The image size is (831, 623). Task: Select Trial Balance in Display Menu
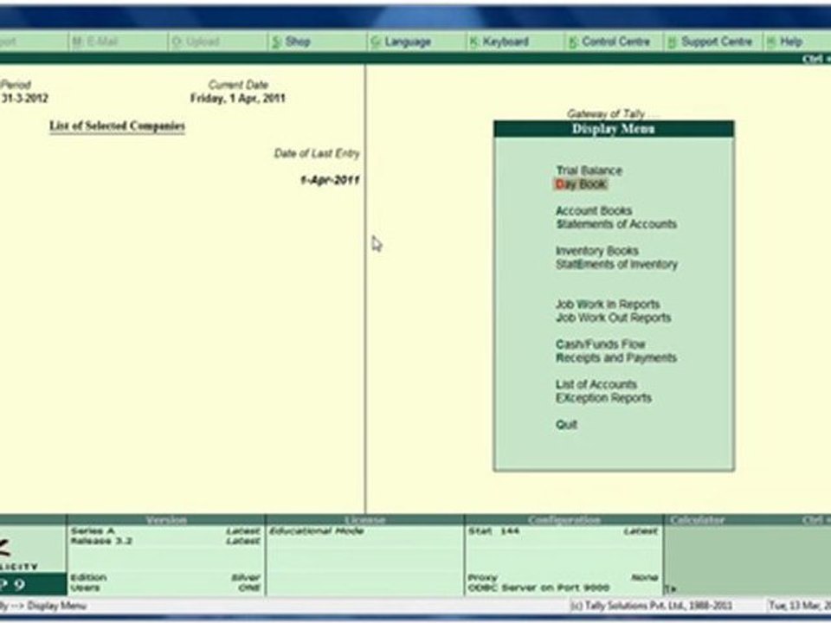pos(589,170)
